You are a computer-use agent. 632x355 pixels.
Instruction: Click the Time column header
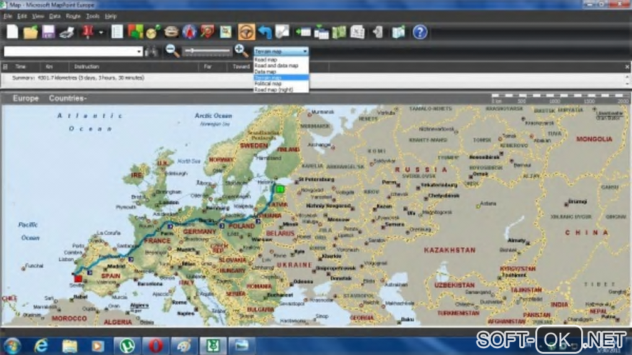point(20,66)
